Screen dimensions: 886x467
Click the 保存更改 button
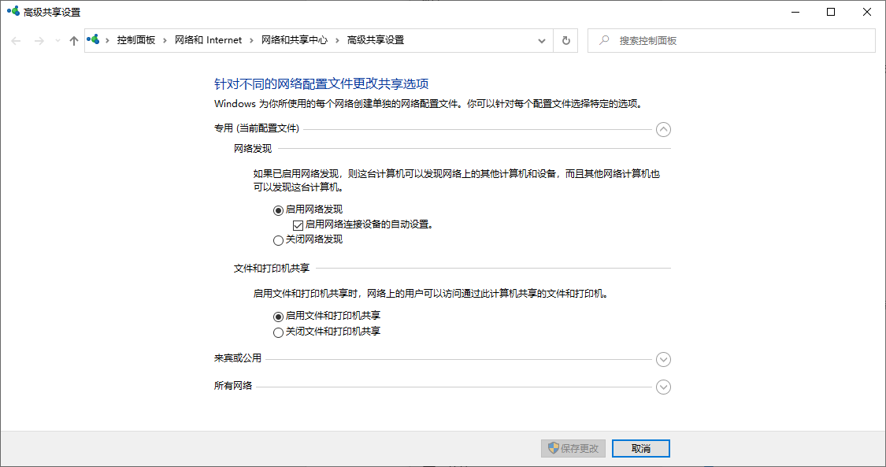coord(573,448)
